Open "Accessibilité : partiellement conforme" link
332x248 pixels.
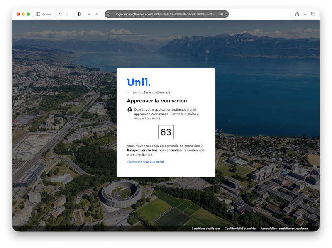pos(284,229)
